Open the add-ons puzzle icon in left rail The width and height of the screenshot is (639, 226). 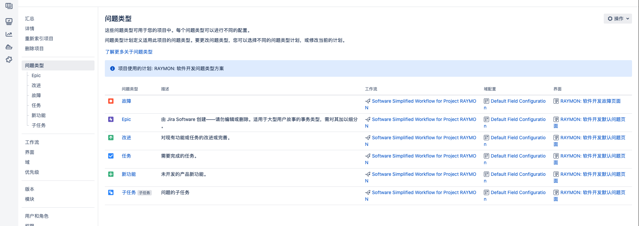(x=9, y=59)
